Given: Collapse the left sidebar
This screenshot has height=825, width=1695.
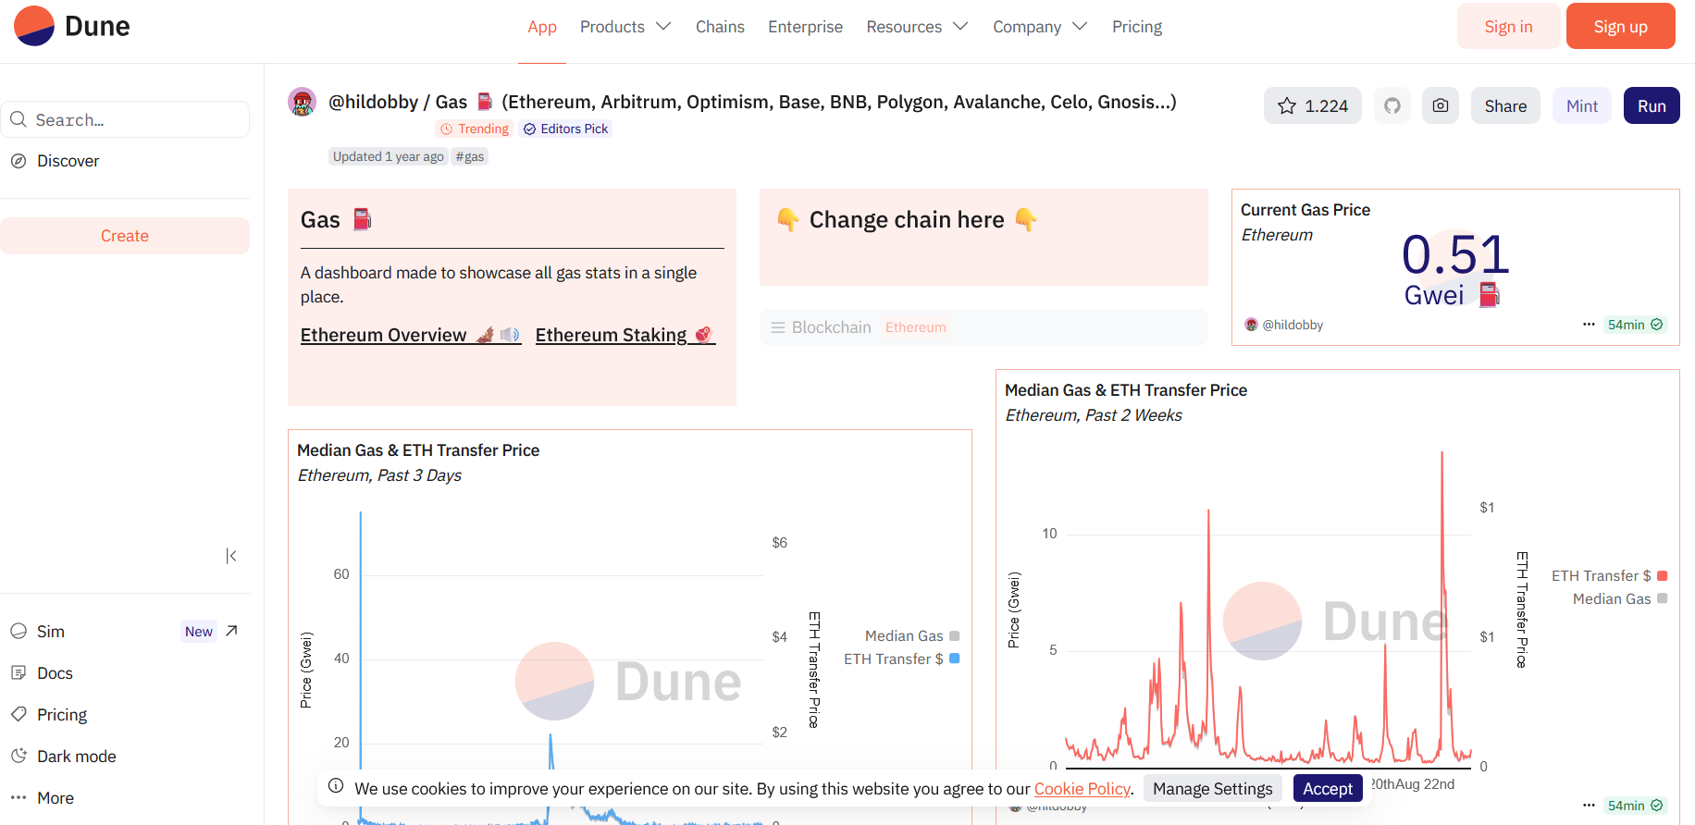Looking at the screenshot, I should point(231,556).
